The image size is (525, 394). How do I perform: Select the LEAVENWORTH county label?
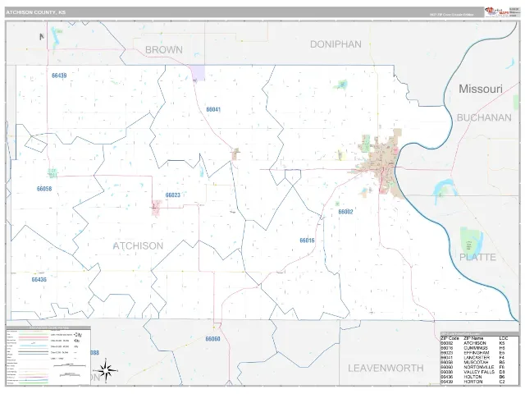(x=386, y=369)
